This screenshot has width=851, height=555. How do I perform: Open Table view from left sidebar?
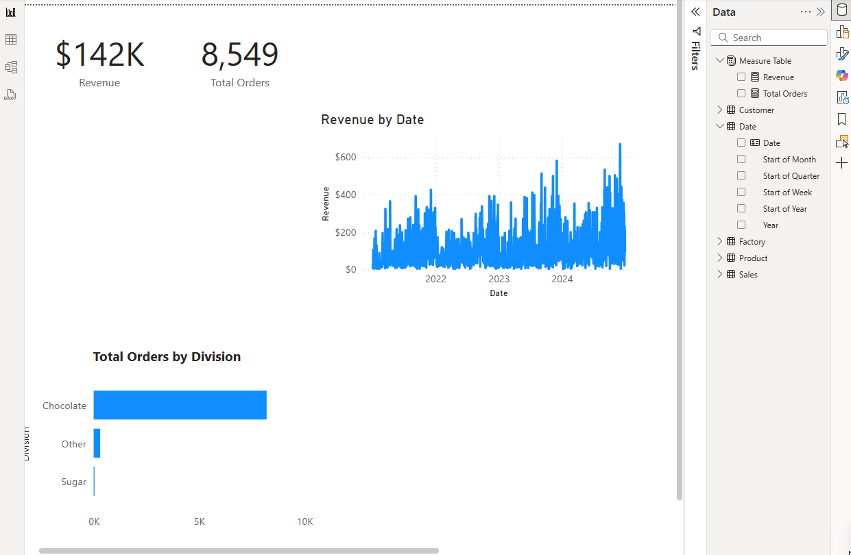(x=10, y=40)
